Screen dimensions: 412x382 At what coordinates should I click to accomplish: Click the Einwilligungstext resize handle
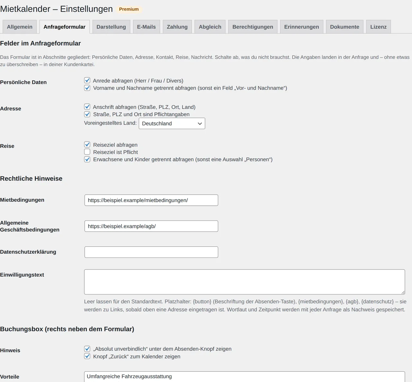(403, 292)
